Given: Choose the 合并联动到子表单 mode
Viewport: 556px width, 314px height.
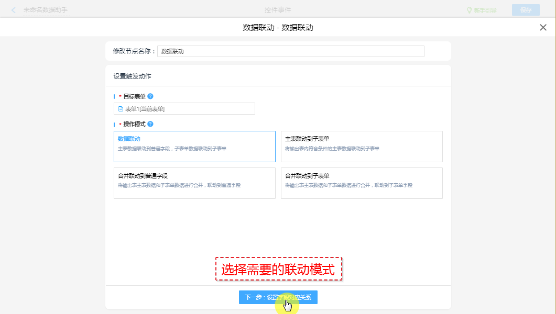Looking at the screenshot, I should tap(362, 183).
